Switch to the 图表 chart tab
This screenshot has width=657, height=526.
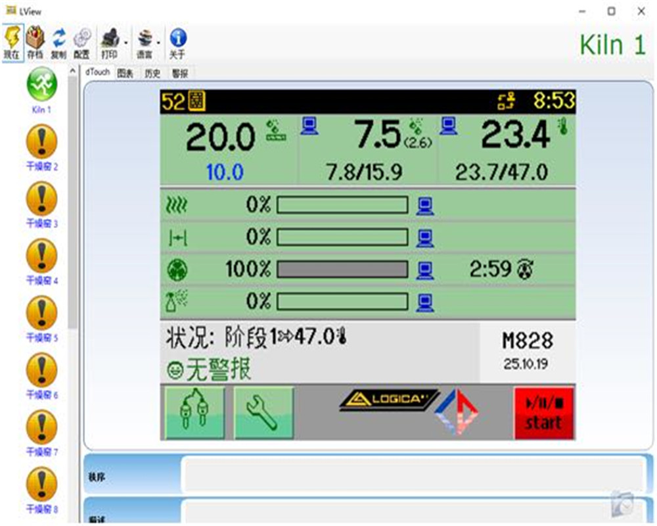(x=125, y=74)
